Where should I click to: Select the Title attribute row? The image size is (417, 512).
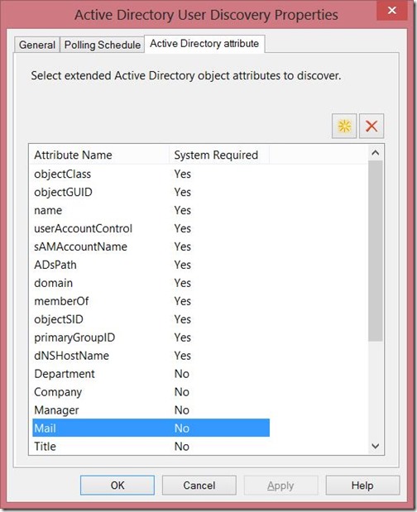(151, 447)
